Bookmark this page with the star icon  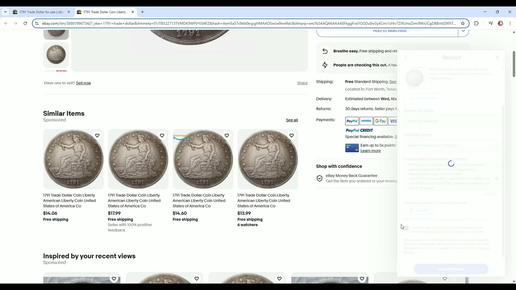tap(463, 23)
